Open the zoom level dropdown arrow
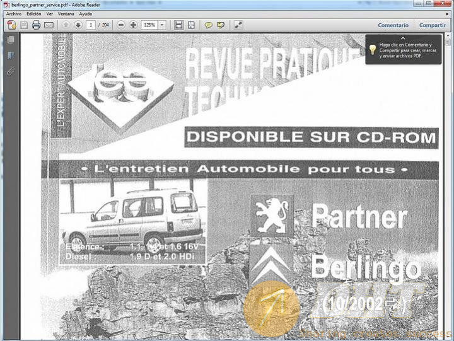The height and width of the screenshot is (341, 454). pos(162,25)
